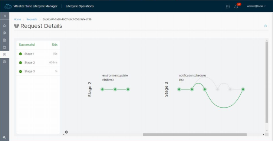273x141 pixels.
Task: Click the Stage 1 52s duration
Action: click(55, 54)
